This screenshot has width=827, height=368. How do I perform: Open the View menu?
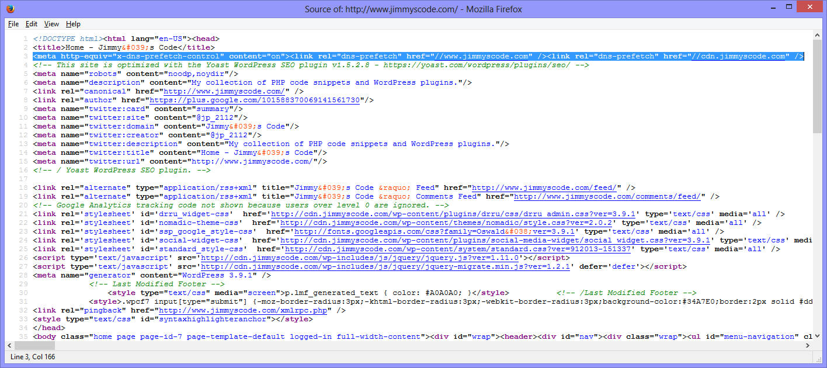point(51,24)
